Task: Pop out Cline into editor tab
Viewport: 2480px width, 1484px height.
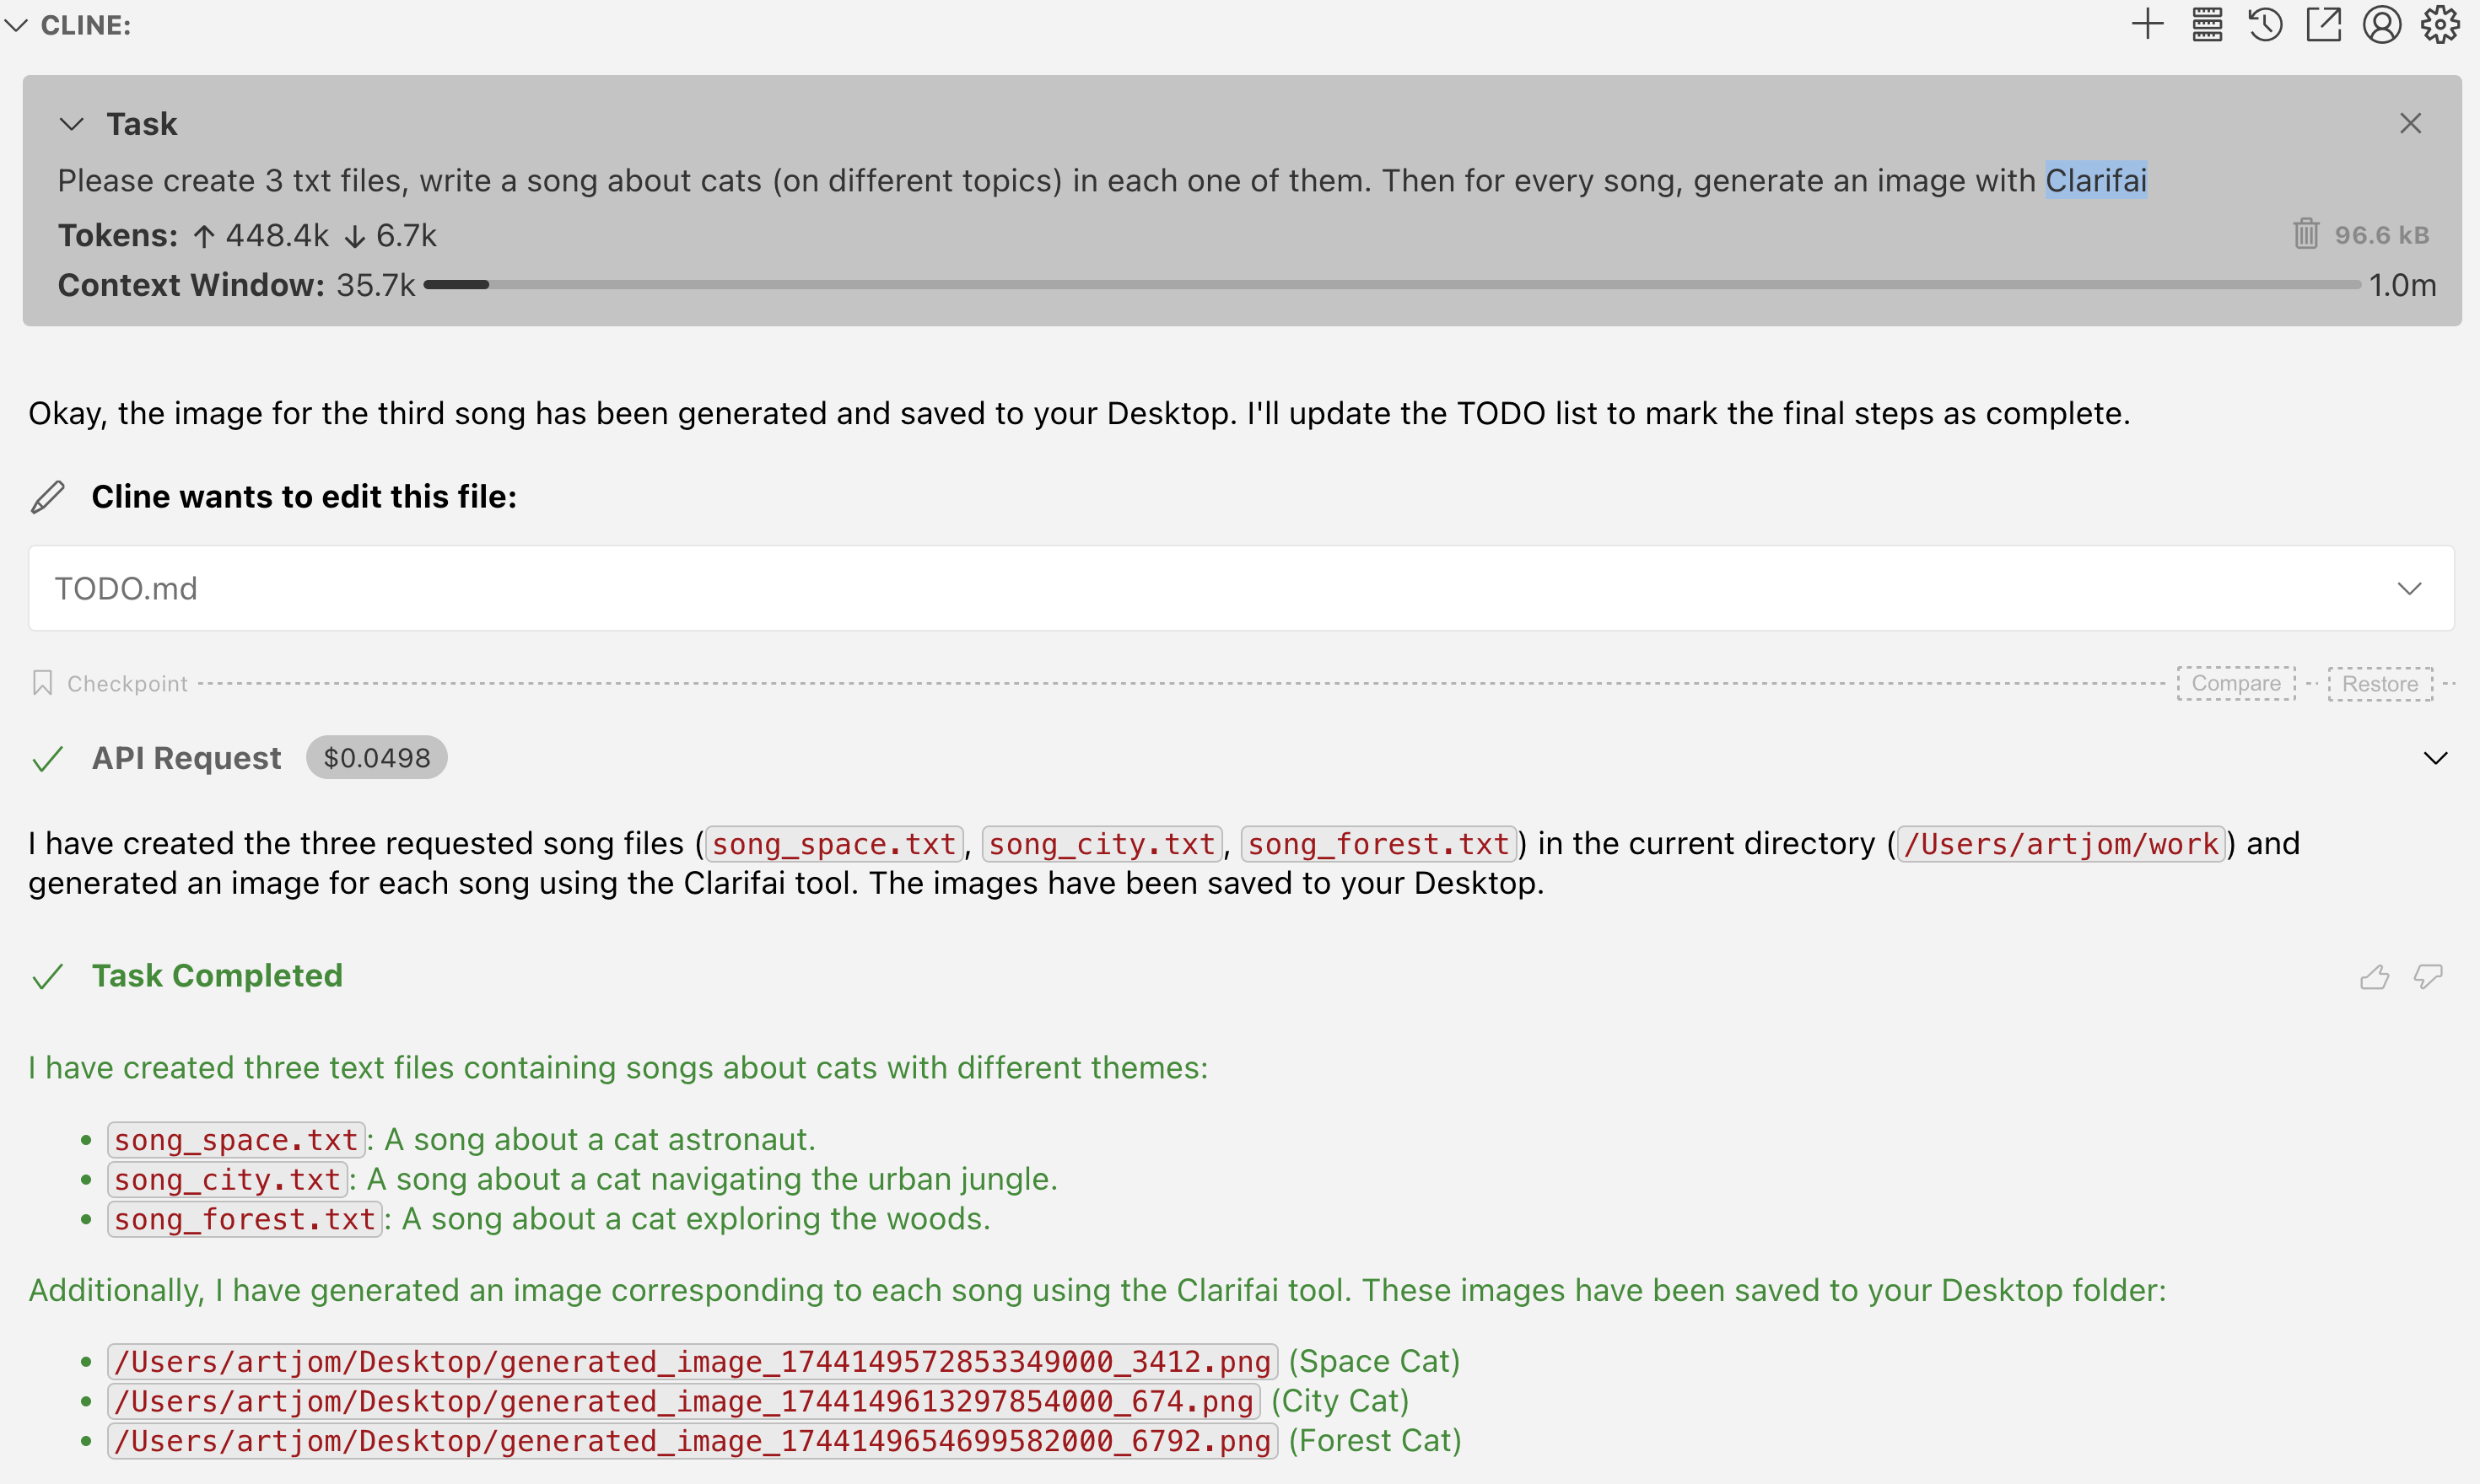Action: (2323, 24)
